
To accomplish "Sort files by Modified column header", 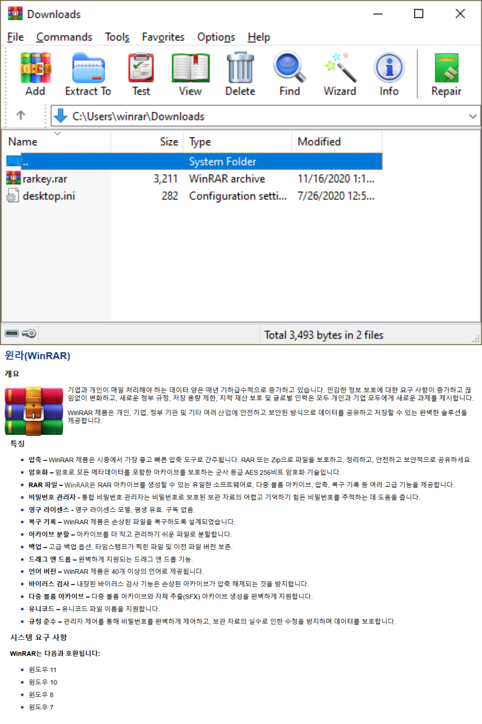I will (319, 142).
